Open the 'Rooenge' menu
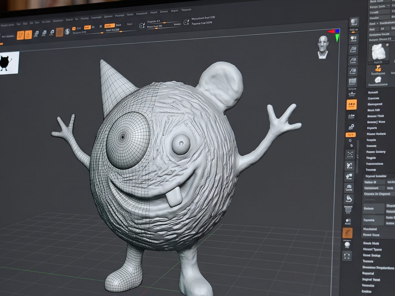Screen dimensions: 395x296 (x=120, y=15)
